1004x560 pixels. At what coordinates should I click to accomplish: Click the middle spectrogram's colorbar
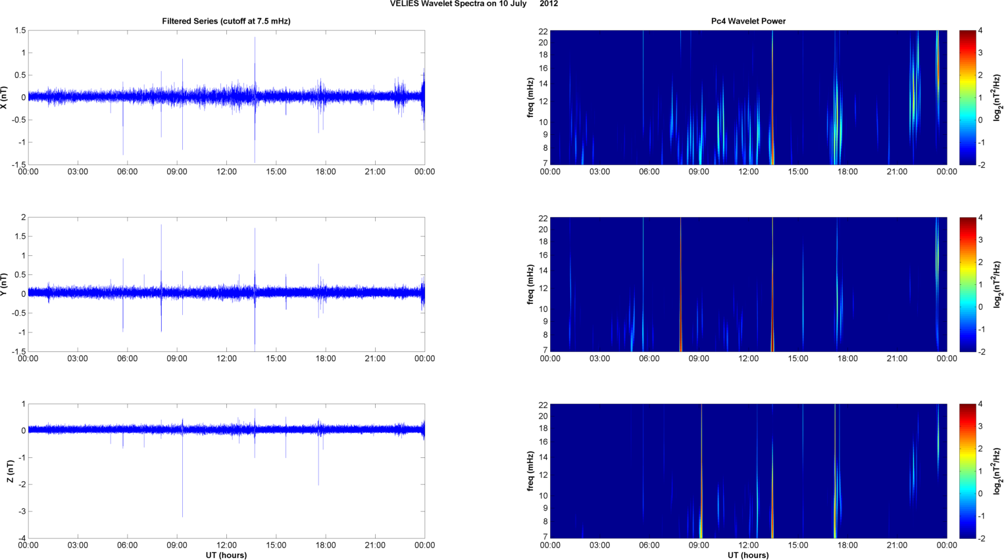coord(967,284)
